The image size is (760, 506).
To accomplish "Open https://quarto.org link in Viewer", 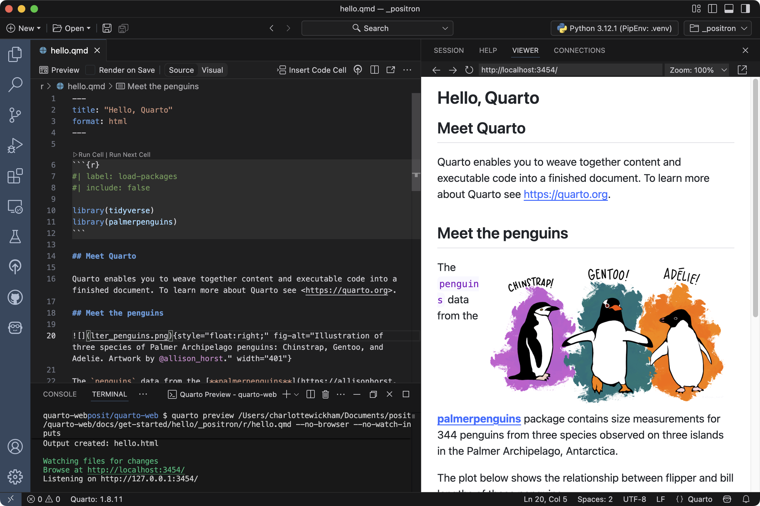I will pyautogui.click(x=566, y=194).
